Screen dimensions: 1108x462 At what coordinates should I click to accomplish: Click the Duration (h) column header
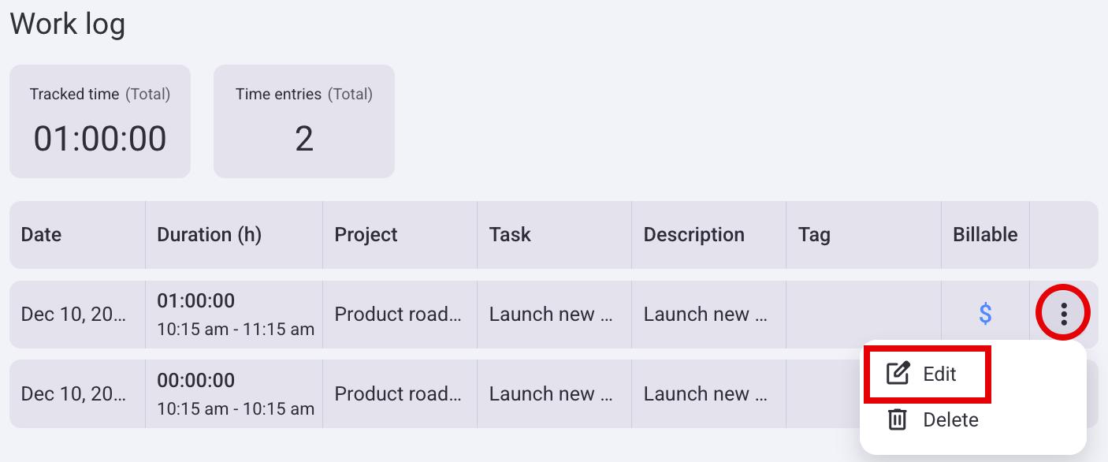209,235
